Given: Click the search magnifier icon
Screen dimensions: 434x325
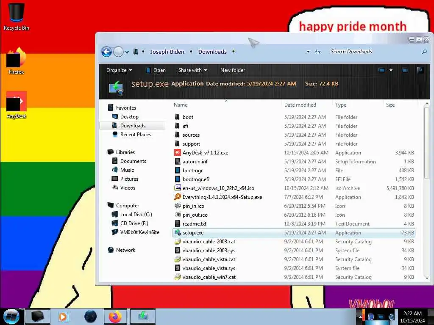Looking at the screenshot, I should (x=424, y=52).
